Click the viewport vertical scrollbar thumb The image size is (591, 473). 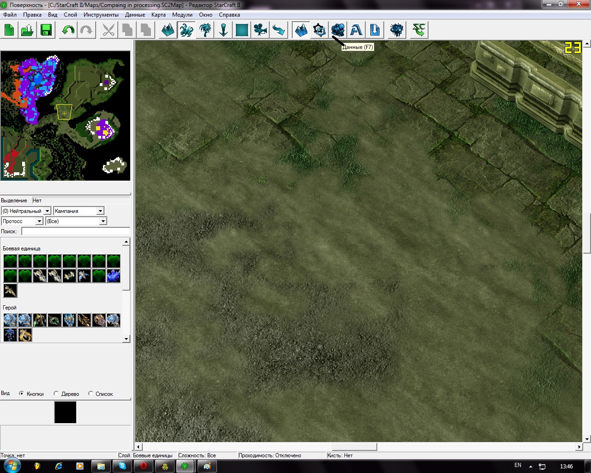point(587,233)
